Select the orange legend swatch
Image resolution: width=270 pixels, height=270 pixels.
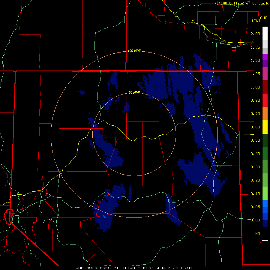coord(265,114)
